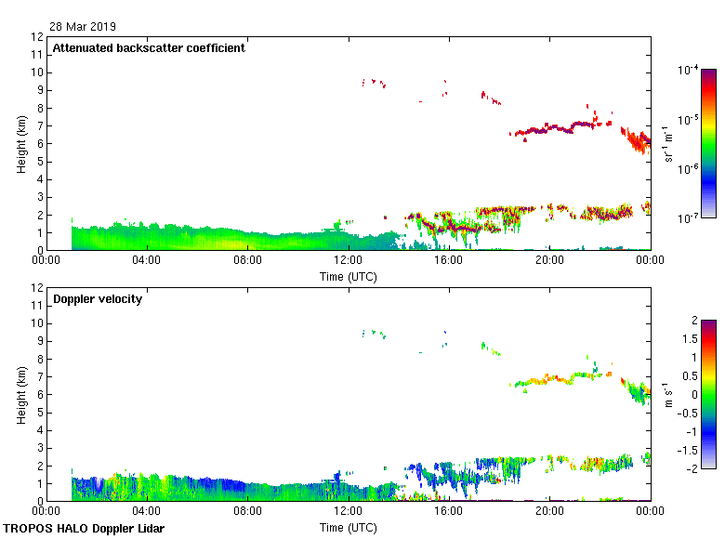This screenshot has width=725, height=539.
Task: Click the 10⁻⁴ label on the backscatter color bar
Action: pyautogui.click(x=689, y=71)
